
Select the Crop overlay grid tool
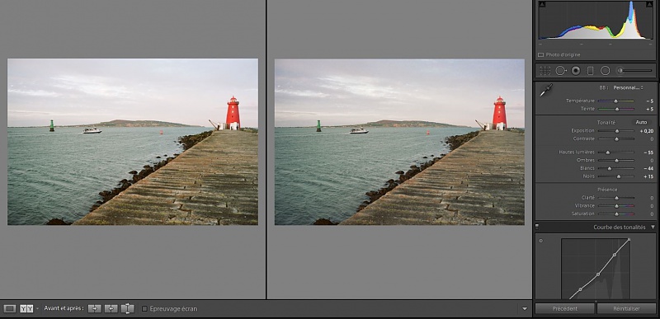545,71
